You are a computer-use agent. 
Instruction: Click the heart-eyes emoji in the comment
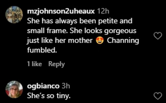coord(100,41)
